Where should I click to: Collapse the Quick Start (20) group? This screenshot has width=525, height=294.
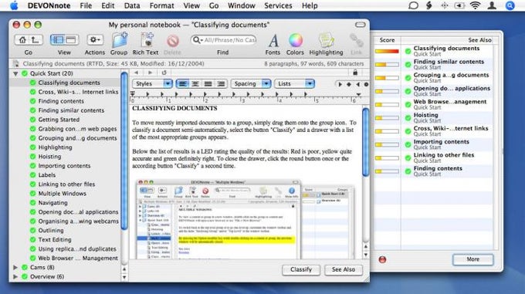(15, 73)
